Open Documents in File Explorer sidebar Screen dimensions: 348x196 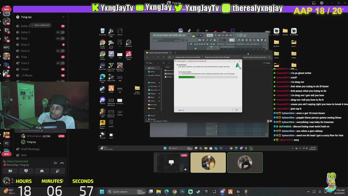(x=154, y=90)
